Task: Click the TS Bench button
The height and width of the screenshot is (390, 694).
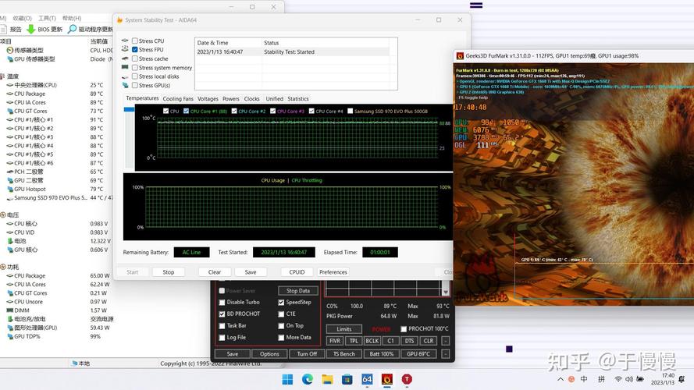Action: 344,353
